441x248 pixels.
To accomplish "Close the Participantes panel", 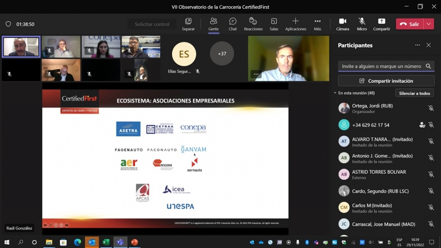I will (x=429, y=45).
